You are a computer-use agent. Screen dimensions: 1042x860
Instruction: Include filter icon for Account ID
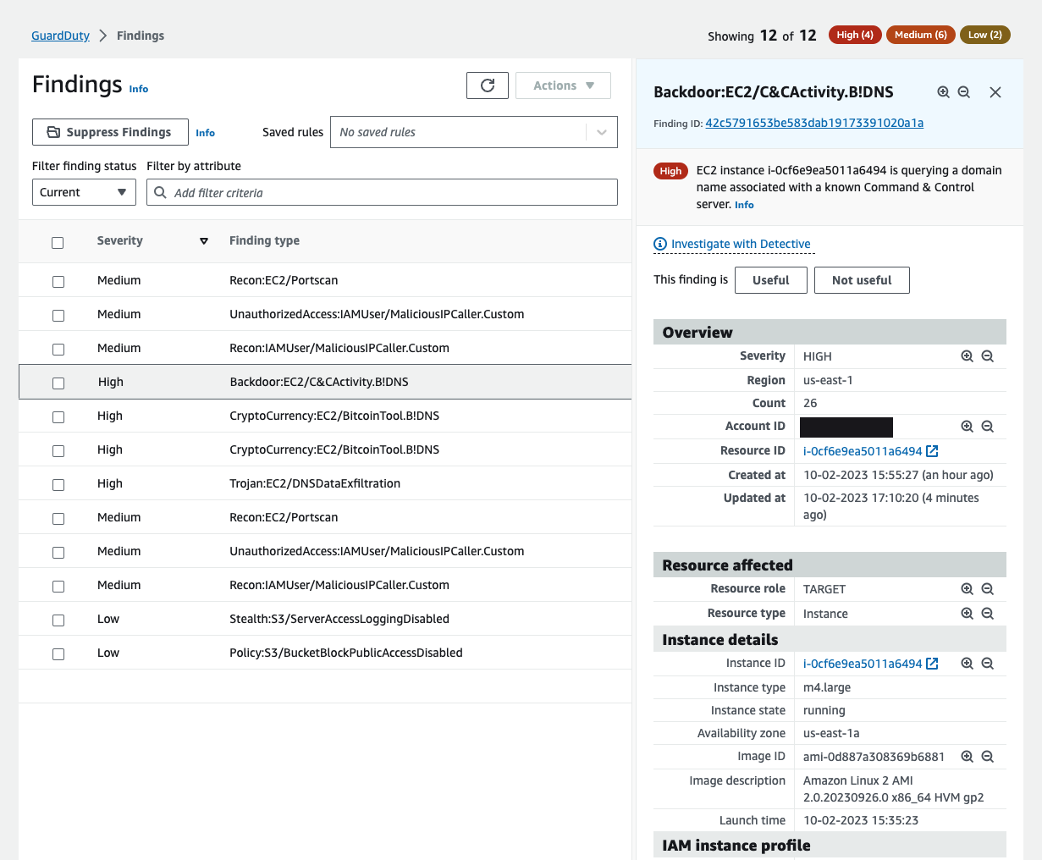968,427
